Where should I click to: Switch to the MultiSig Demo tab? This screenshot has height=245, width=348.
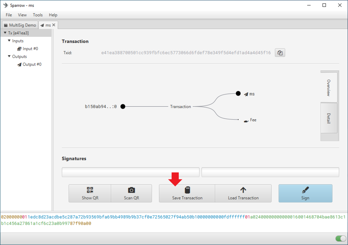click(x=20, y=25)
